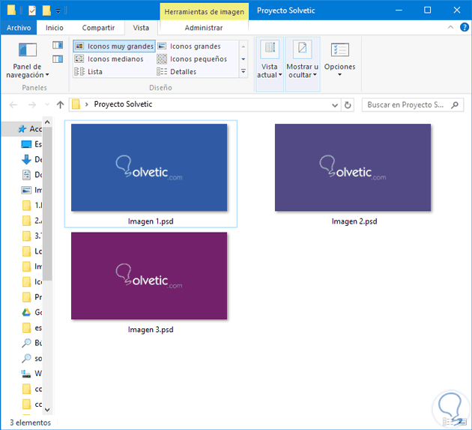Image resolution: width=472 pixels, height=430 pixels.
Task: Open the Archivo menu
Action: click(19, 28)
